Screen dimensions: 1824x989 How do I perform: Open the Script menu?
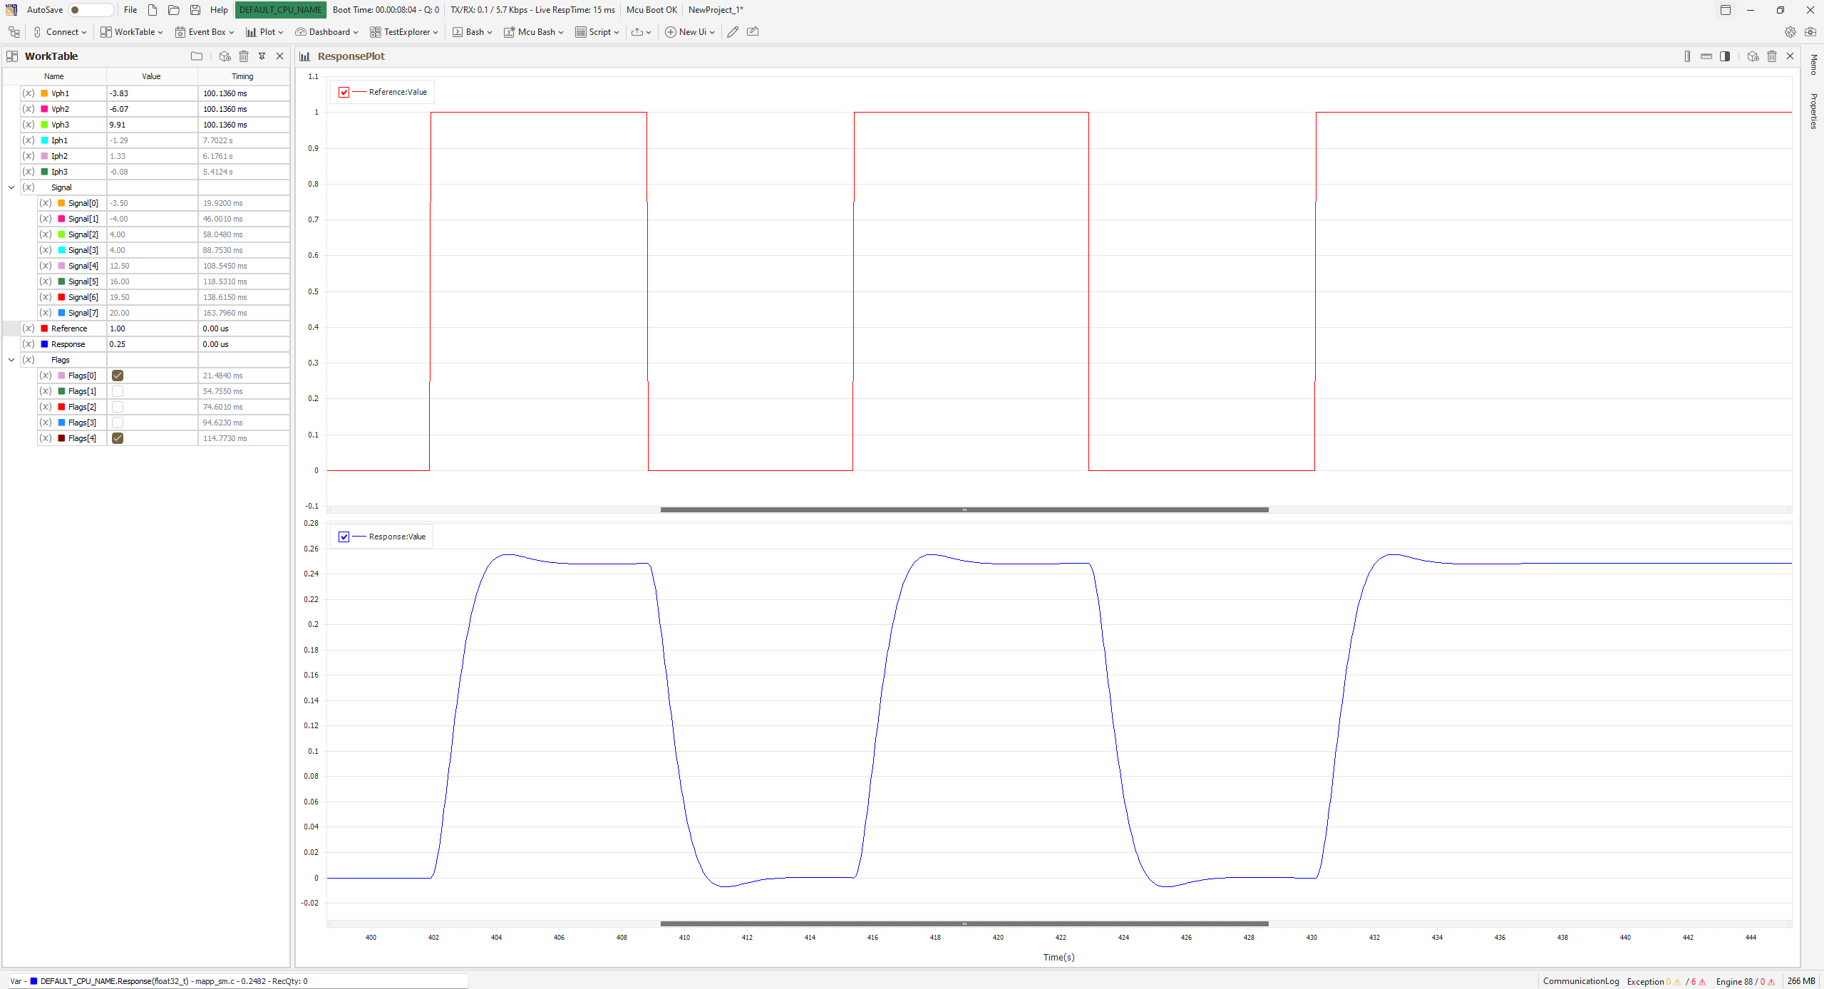coord(597,32)
